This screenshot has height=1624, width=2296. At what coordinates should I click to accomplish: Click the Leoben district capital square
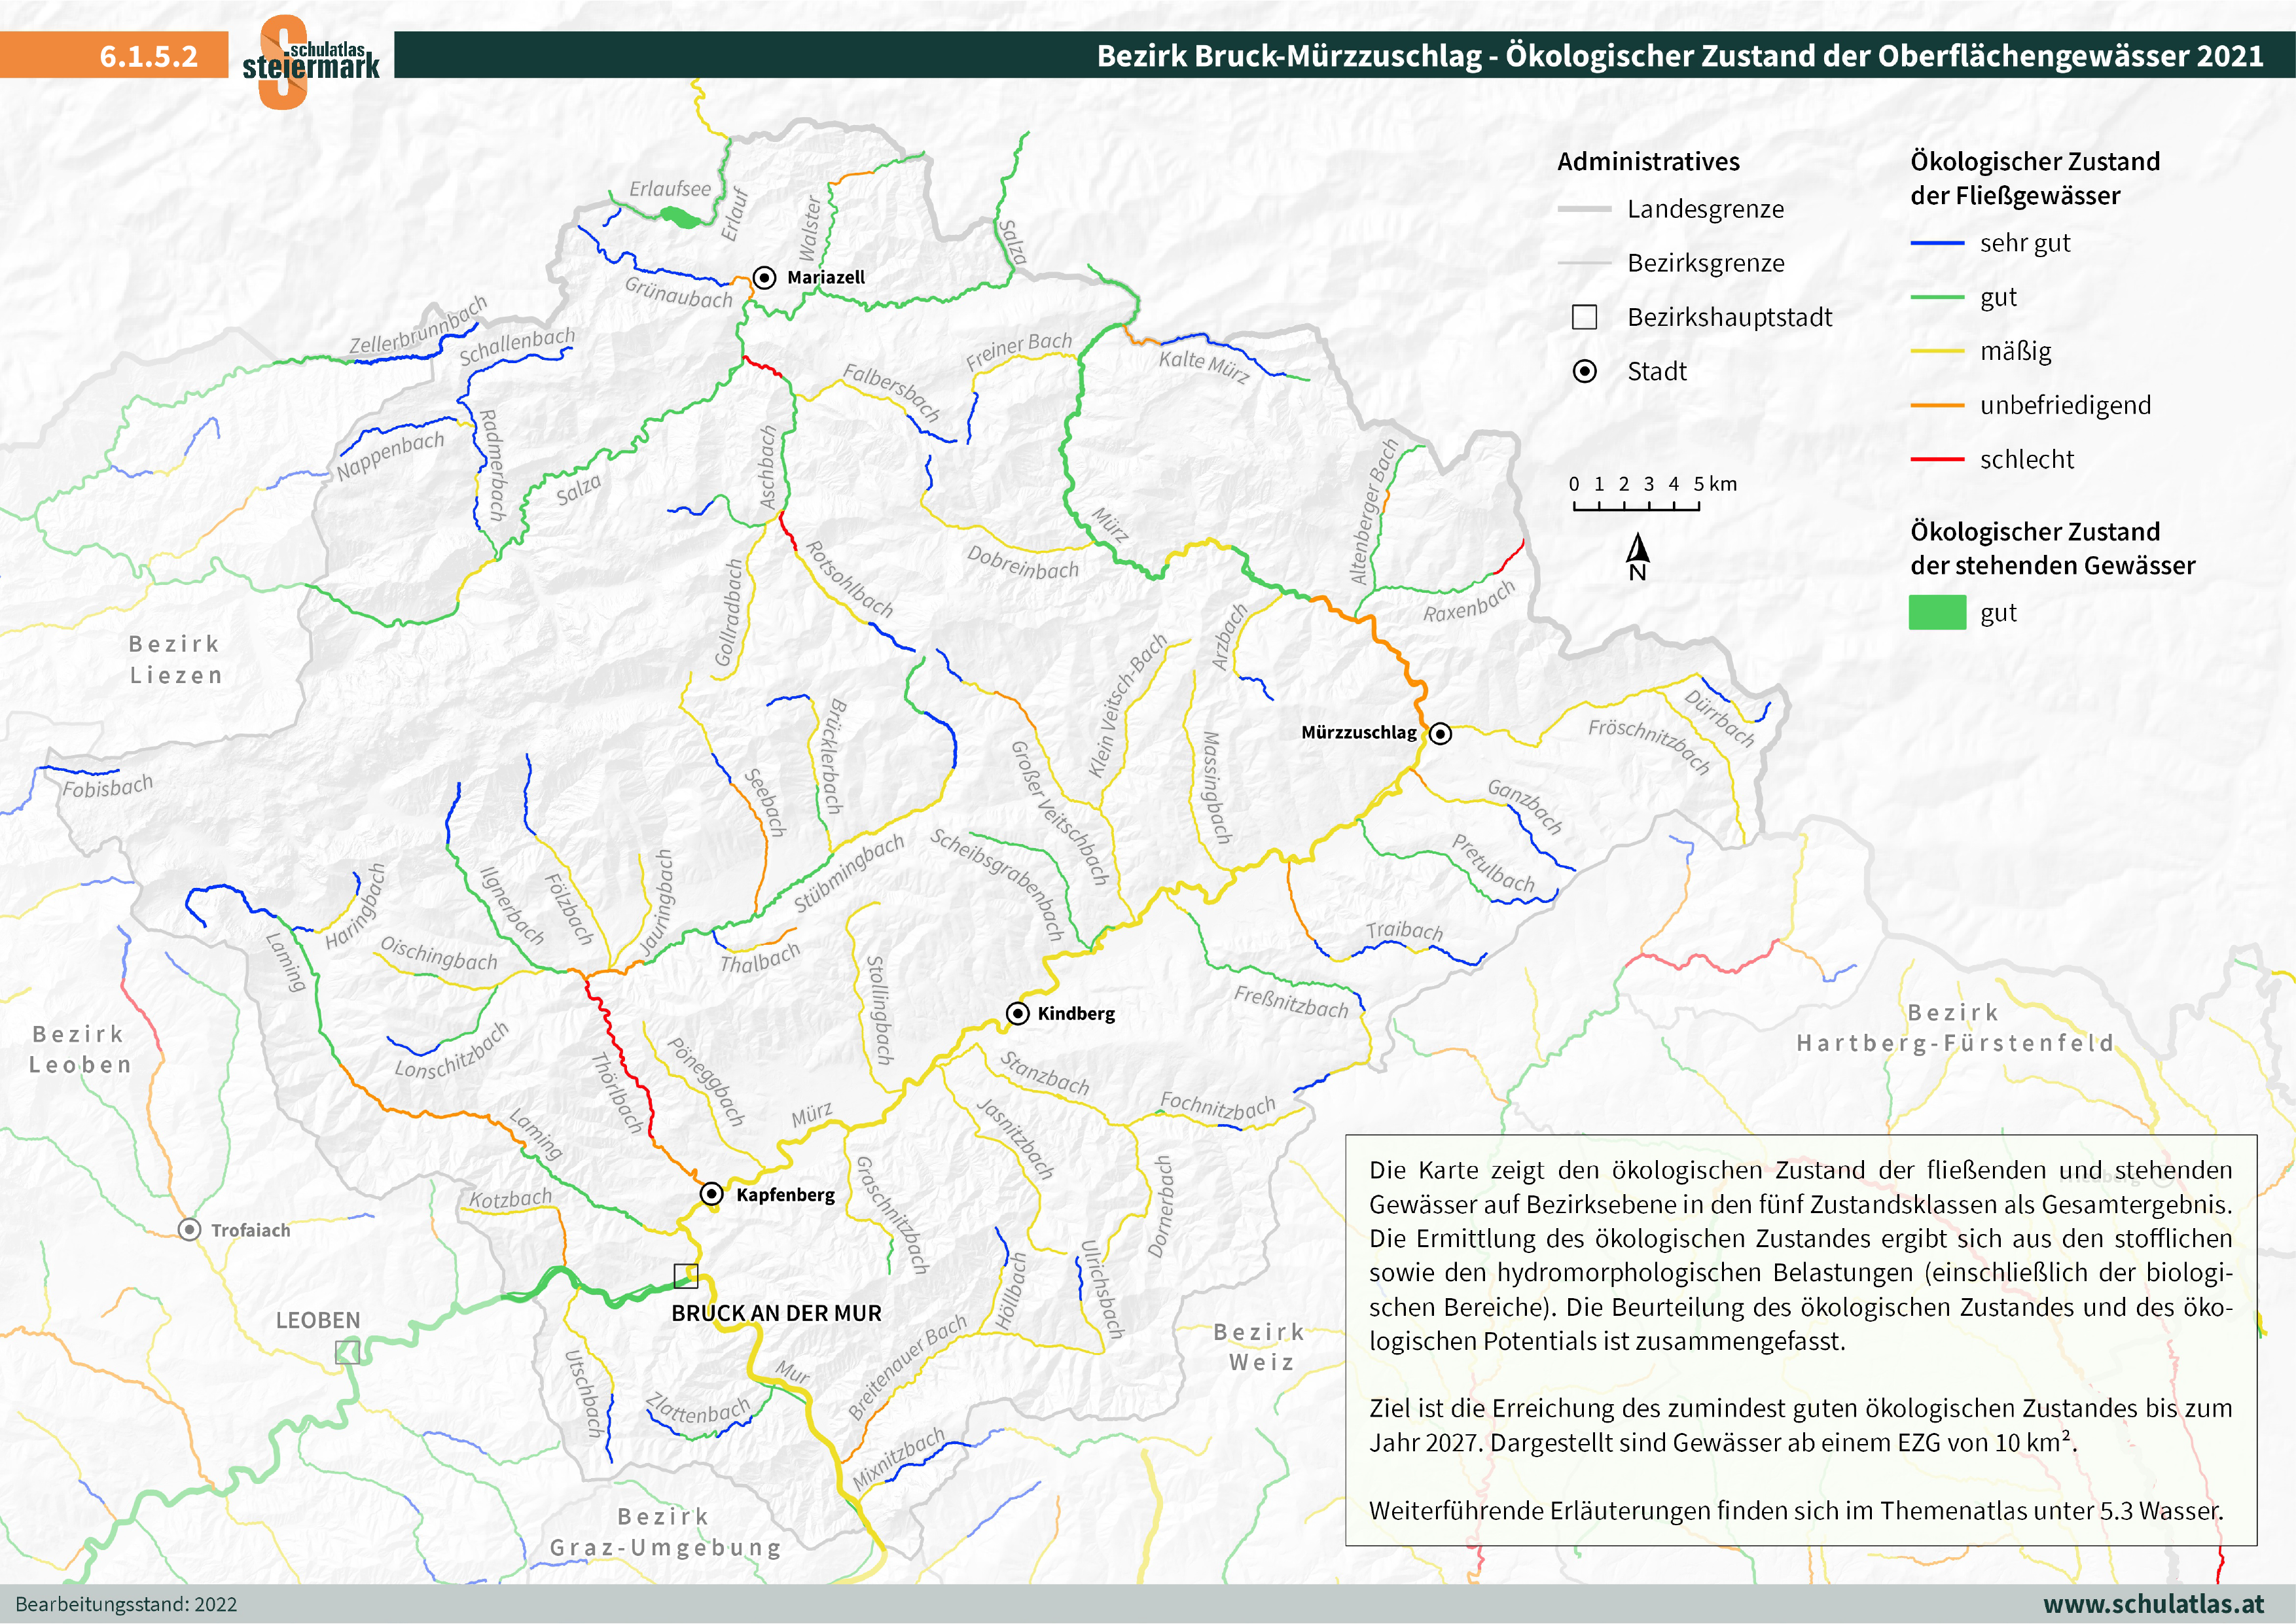347,1352
